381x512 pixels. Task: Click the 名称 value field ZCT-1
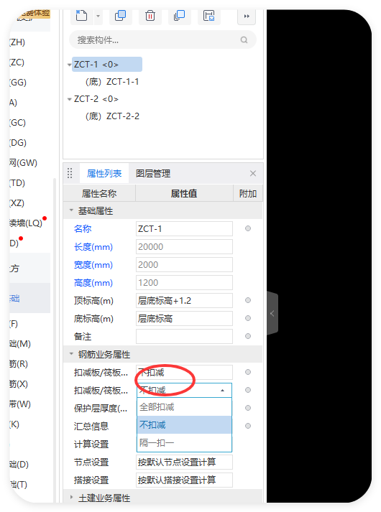(184, 228)
